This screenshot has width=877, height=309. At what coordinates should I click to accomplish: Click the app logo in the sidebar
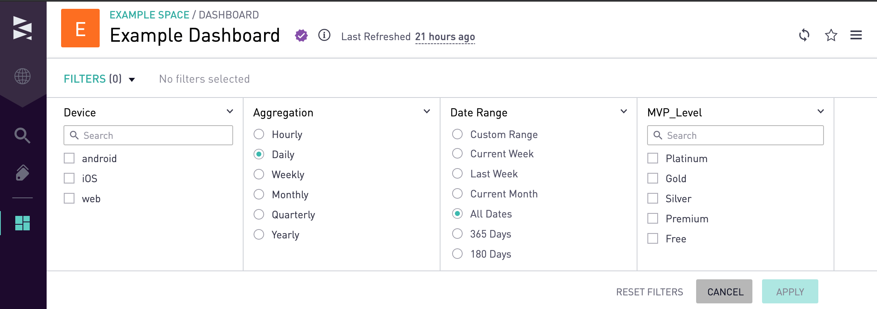coord(23,28)
